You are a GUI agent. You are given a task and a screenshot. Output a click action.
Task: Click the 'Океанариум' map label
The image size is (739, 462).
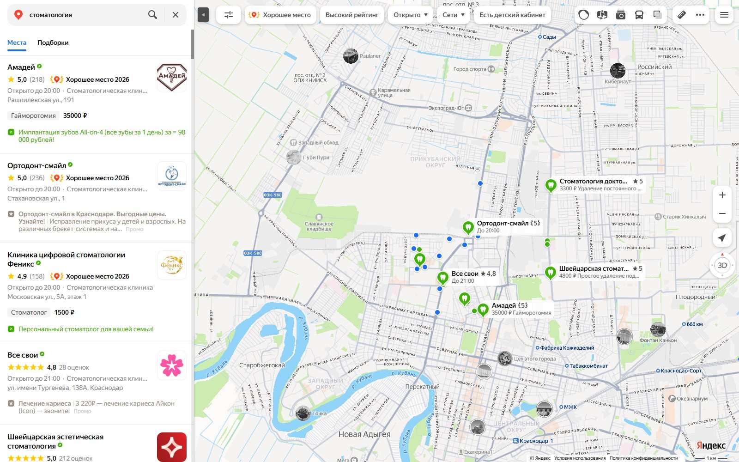point(692,399)
